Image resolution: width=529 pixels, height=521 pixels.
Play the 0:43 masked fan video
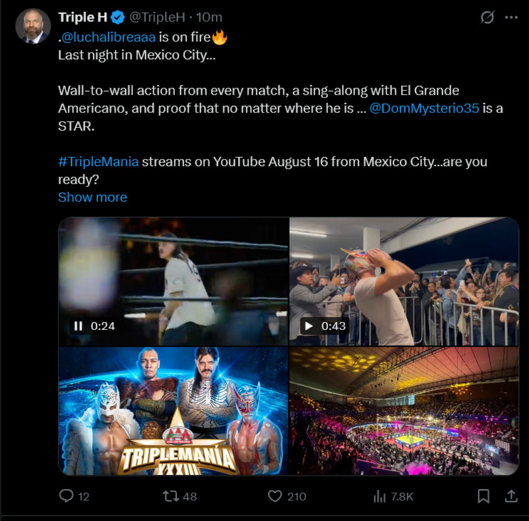click(308, 326)
